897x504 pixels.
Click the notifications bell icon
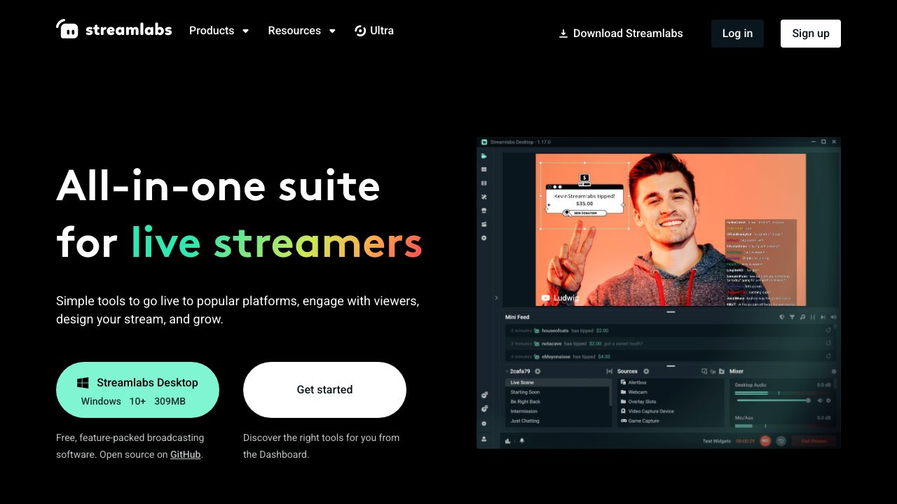pos(521,441)
